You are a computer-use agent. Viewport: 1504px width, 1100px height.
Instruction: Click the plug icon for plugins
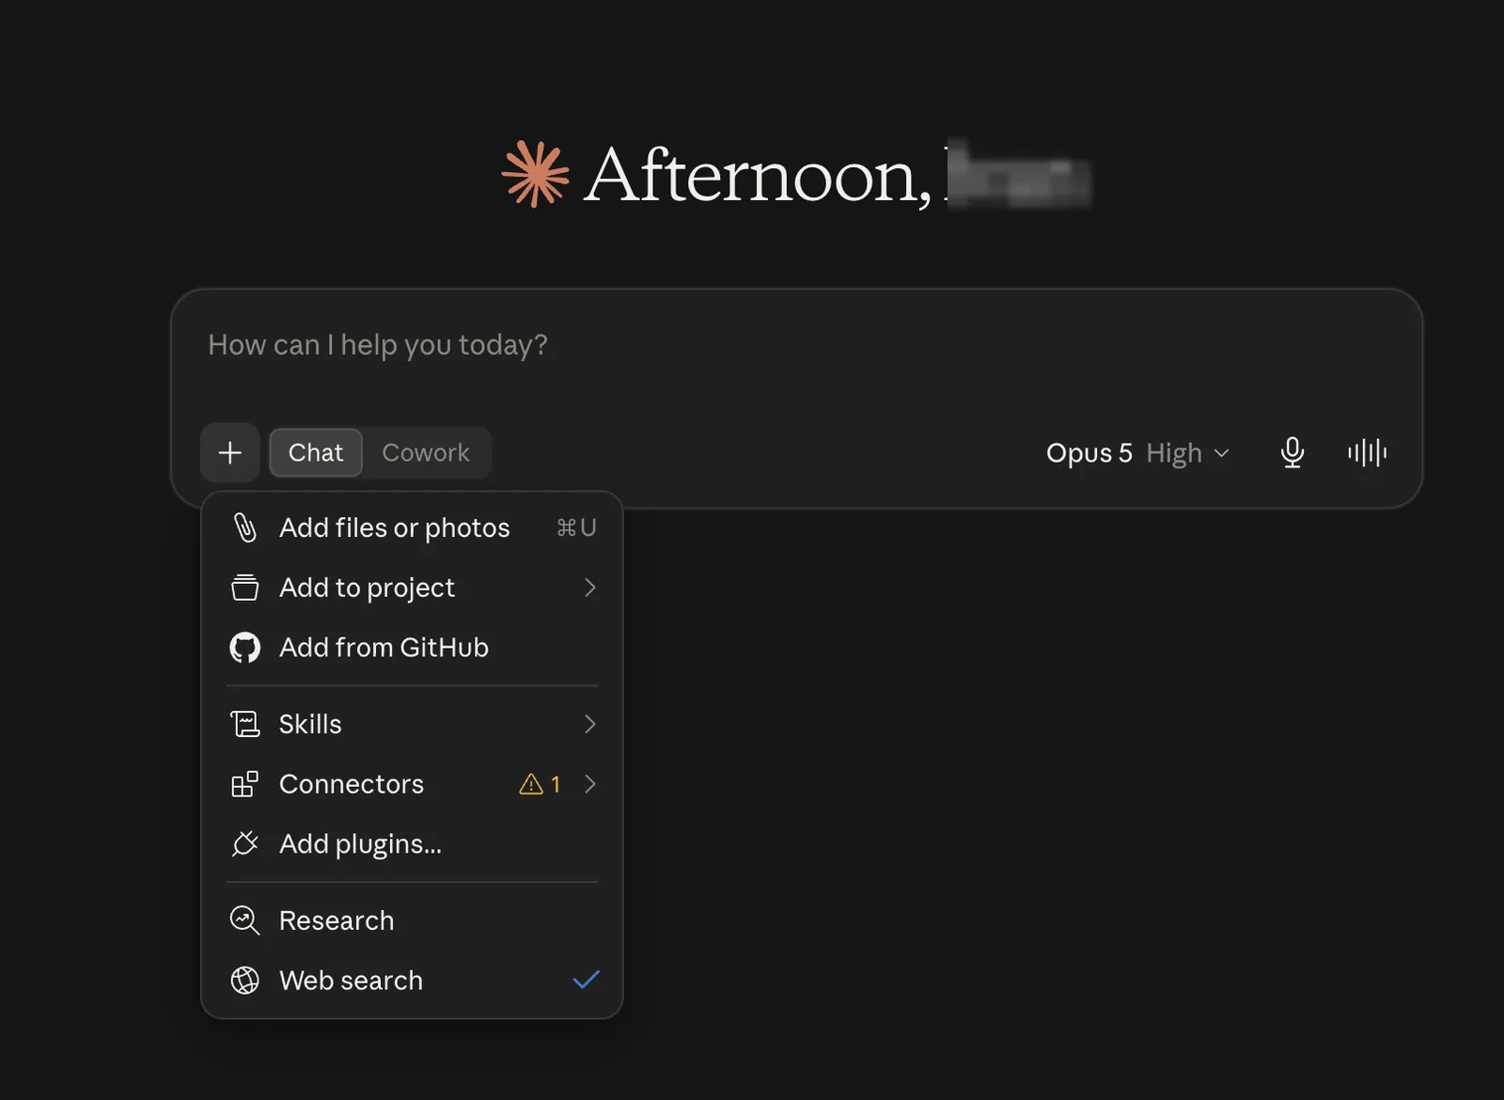[x=244, y=844]
